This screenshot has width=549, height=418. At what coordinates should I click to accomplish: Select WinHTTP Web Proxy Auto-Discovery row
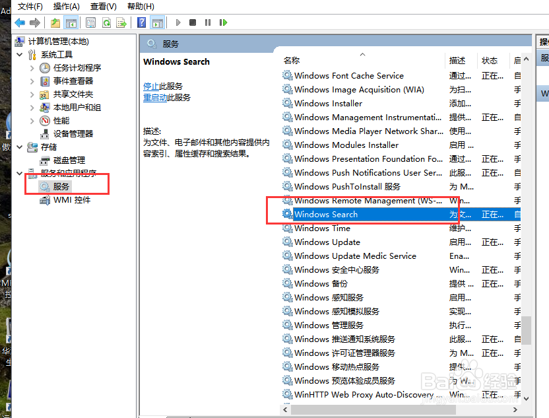pos(401,395)
